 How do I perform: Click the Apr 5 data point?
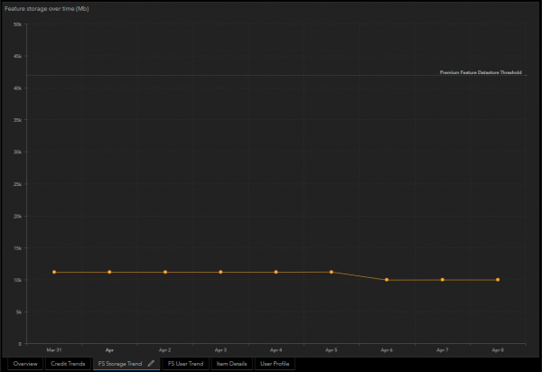pyautogui.click(x=332, y=272)
